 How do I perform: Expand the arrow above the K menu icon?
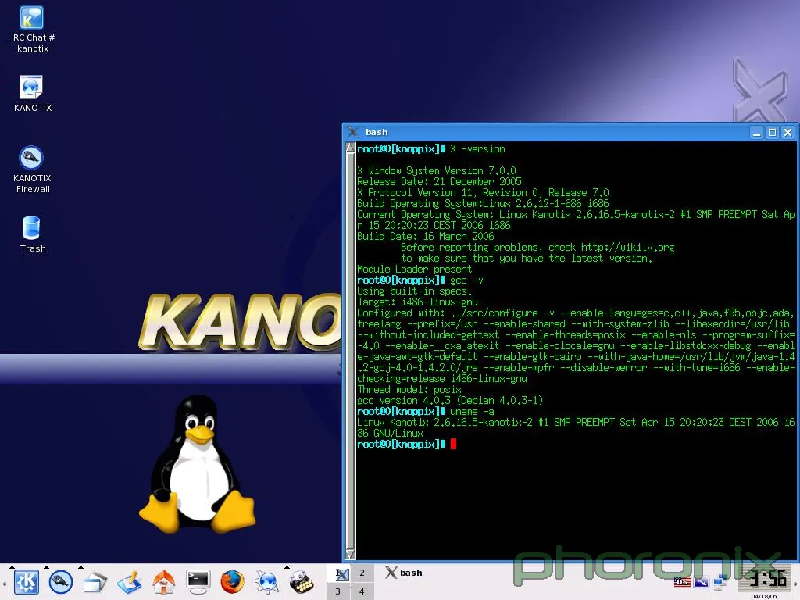(12, 567)
